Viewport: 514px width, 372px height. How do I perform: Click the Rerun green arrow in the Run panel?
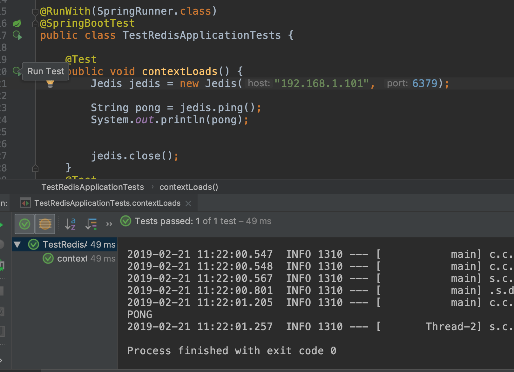click(x=2, y=225)
